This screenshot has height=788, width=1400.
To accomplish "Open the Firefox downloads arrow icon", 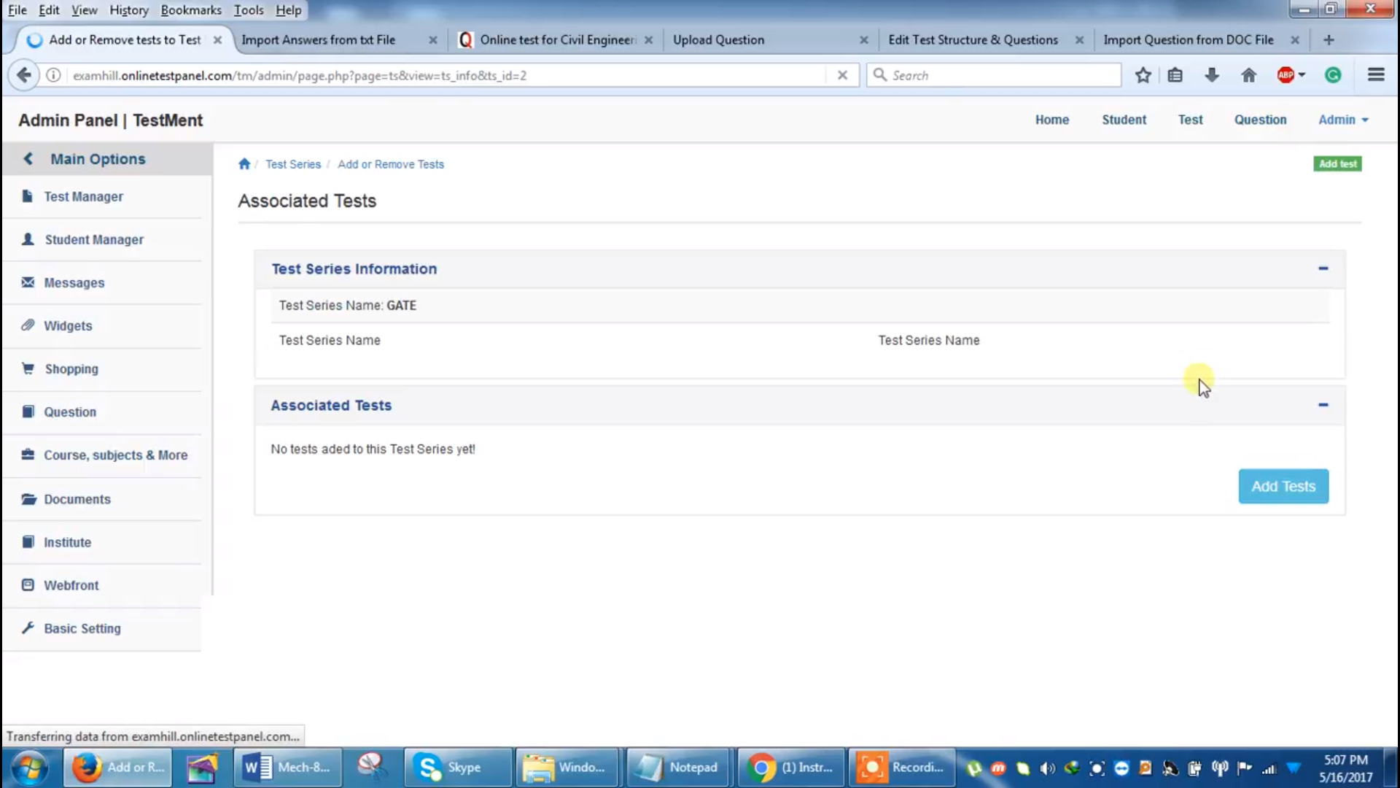I will pyautogui.click(x=1212, y=75).
